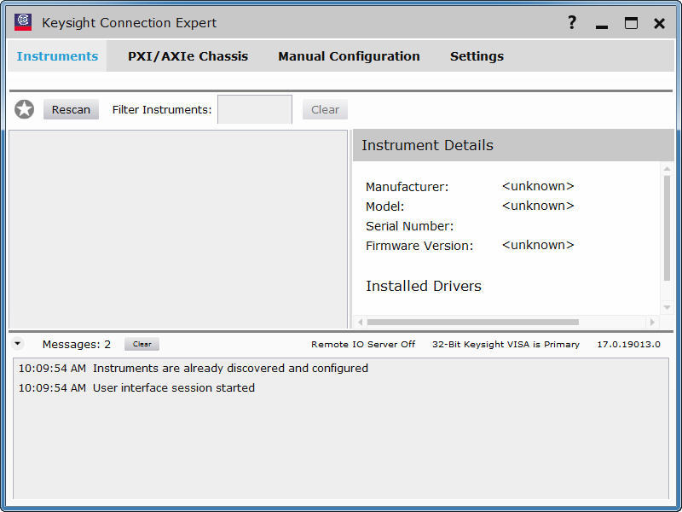
Task: Click the 'Messages: 2' label
Action: tap(77, 345)
